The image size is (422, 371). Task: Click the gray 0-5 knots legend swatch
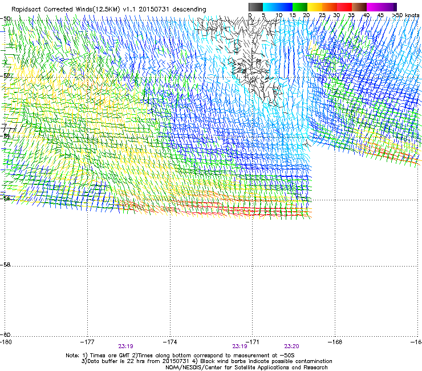tap(255, 7)
